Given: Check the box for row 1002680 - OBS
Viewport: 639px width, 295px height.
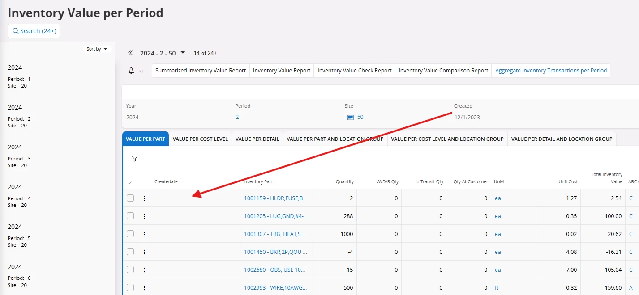Looking at the screenshot, I should tap(130, 270).
